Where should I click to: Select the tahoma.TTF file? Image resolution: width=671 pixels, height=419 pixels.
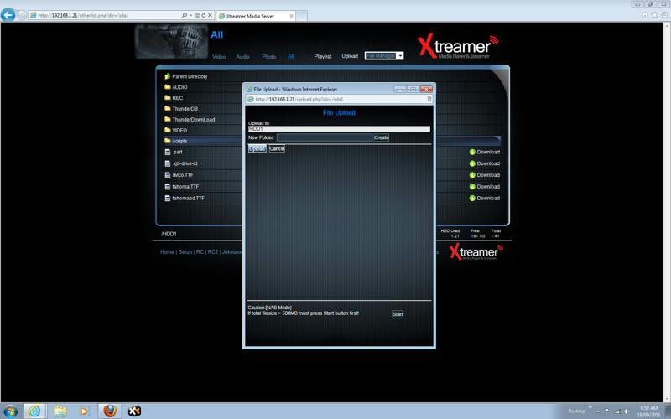coord(185,186)
